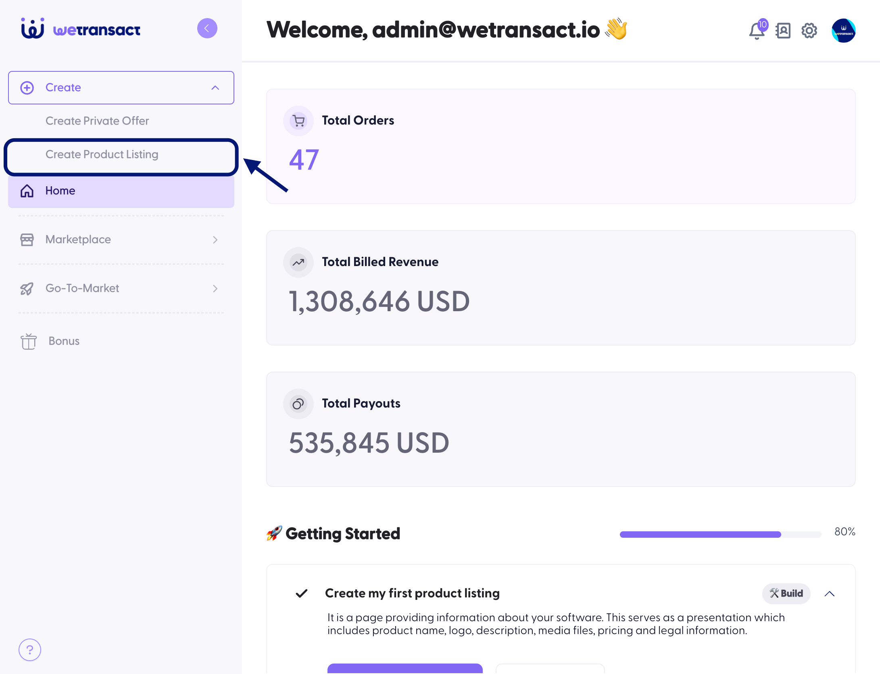Collapse the sidebar with the purple arrow button
The width and height of the screenshot is (880, 674).
tap(207, 28)
